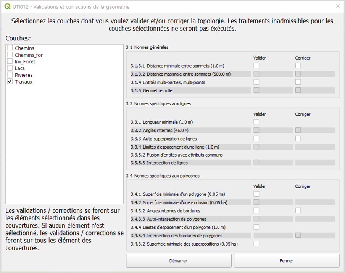Tick Corriger for 3.4.3.2 Angles internes de bordures
The width and height of the screenshot is (345, 273).
298,210
